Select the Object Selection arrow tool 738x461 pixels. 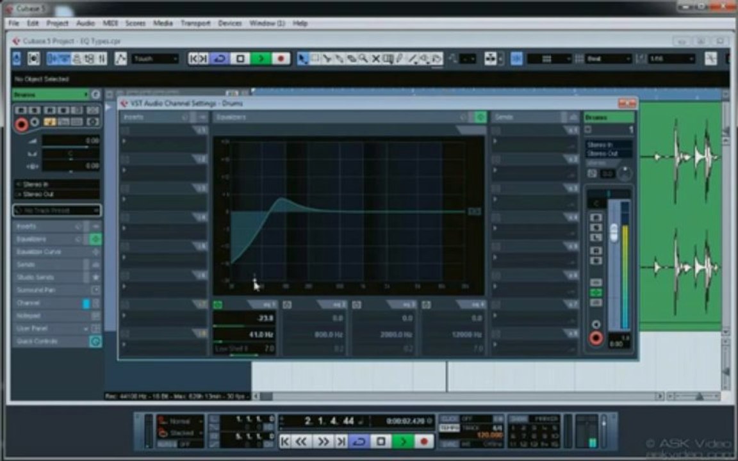[x=302, y=58]
